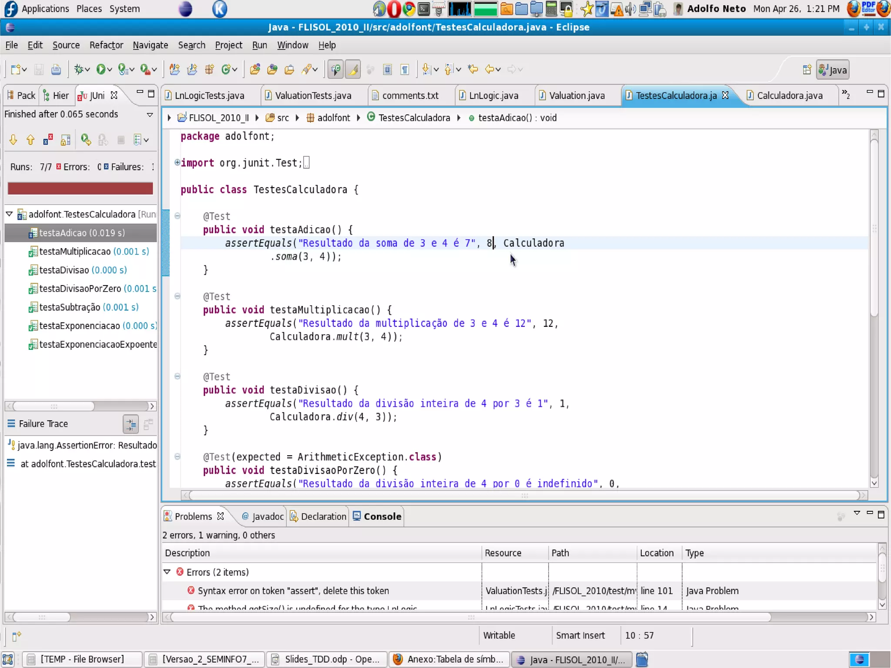Click the green Run button icon
The width and height of the screenshot is (891, 668).
[x=100, y=70]
